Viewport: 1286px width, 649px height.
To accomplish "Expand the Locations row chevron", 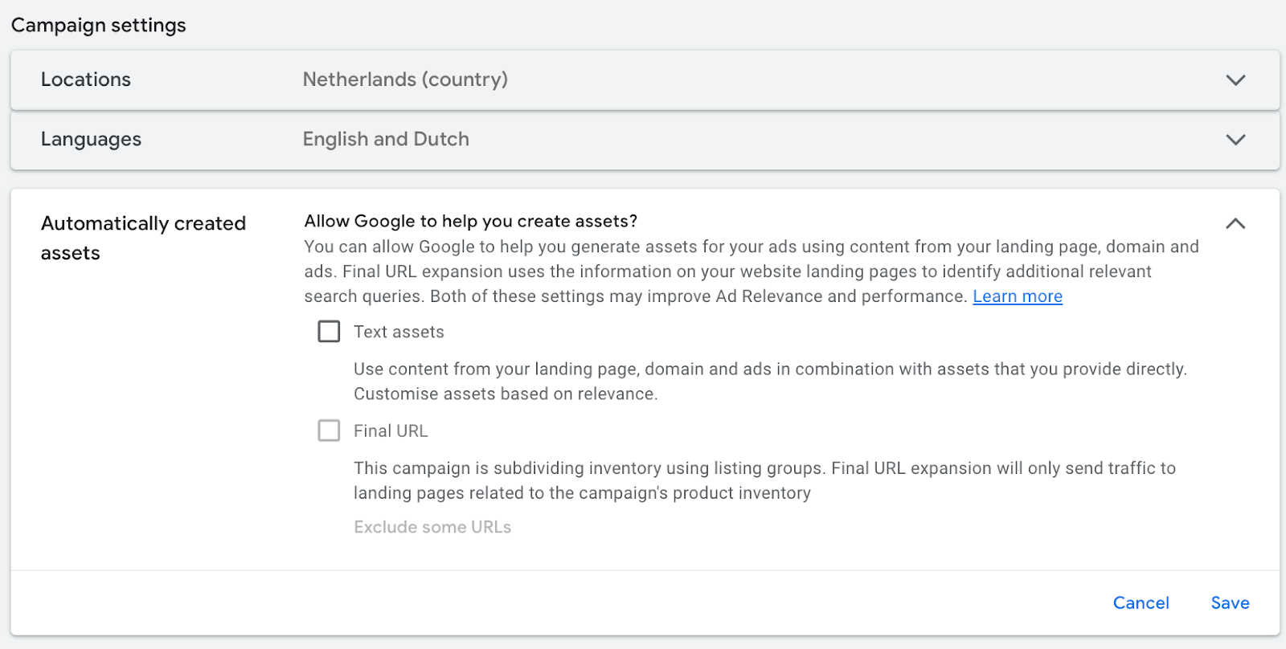I will pos(1235,80).
